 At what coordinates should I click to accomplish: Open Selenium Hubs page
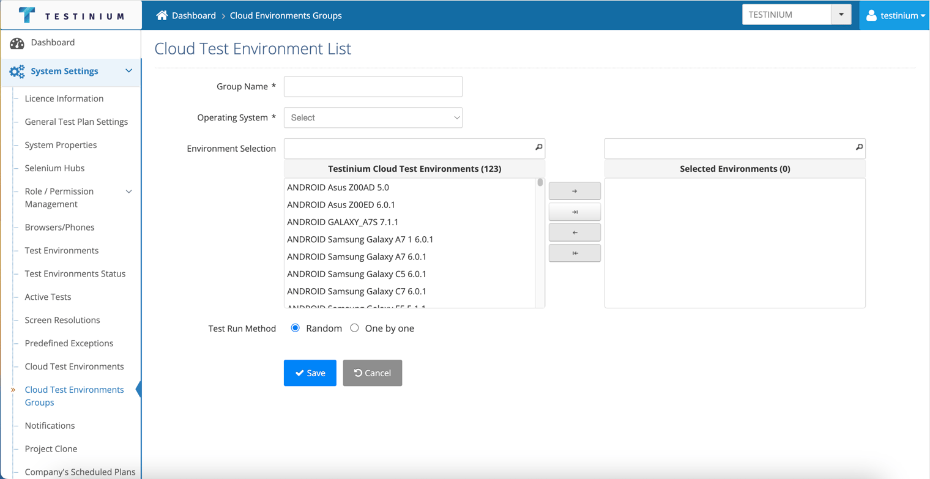pyautogui.click(x=54, y=168)
